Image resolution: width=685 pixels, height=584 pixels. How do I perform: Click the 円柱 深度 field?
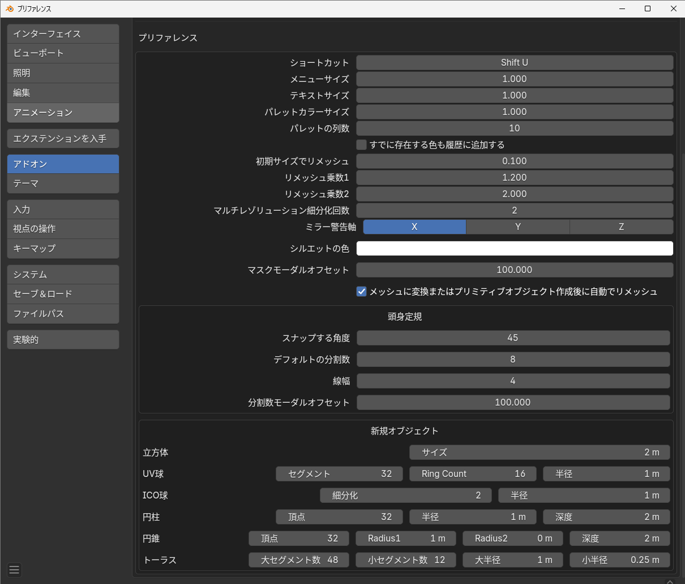(606, 517)
